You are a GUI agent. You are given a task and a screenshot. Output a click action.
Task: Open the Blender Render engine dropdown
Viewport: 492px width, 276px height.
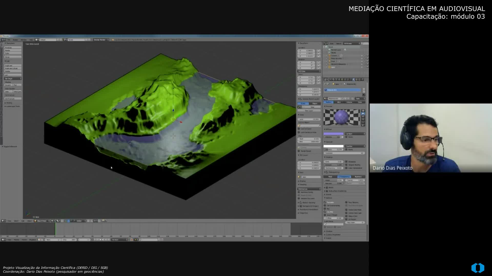tap(101, 40)
